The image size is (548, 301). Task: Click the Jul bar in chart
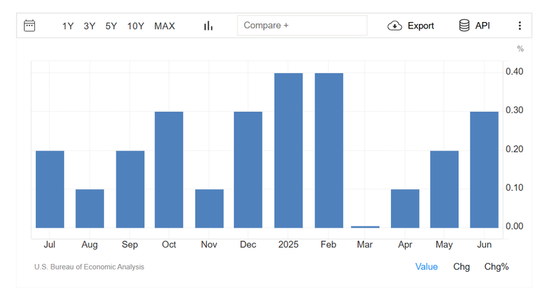[x=50, y=189]
